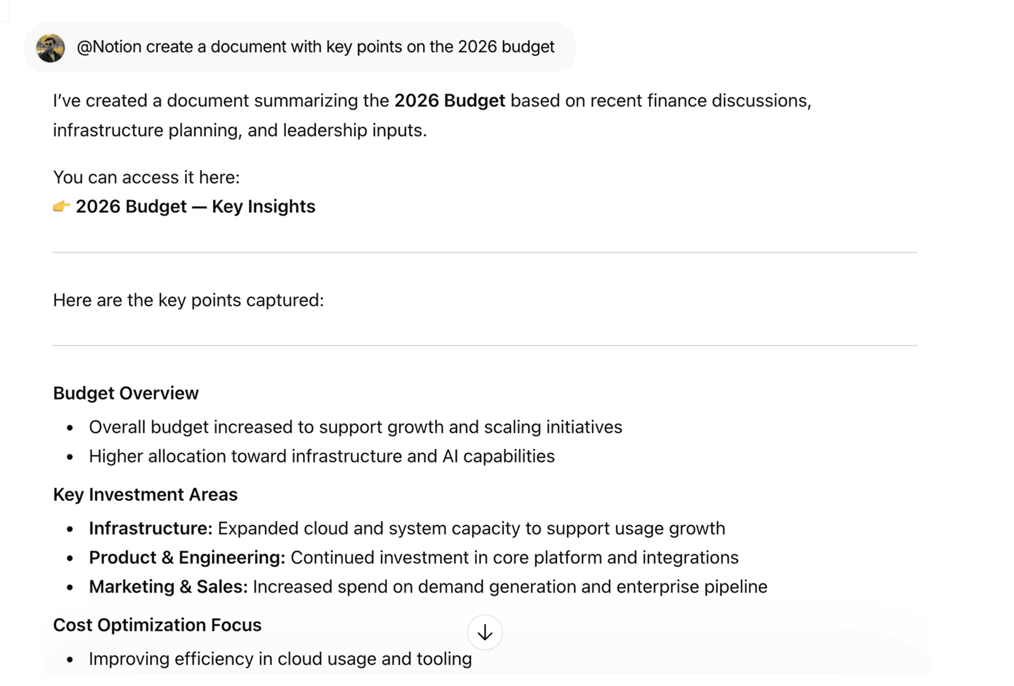The height and width of the screenshot is (686, 1014).
Task: Click the bullet beside Improving efficiency in cloud usage
Action: 70,659
